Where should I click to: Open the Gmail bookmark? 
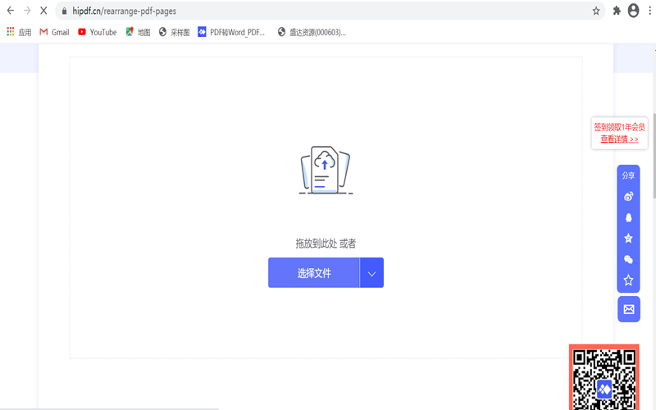[x=54, y=33]
